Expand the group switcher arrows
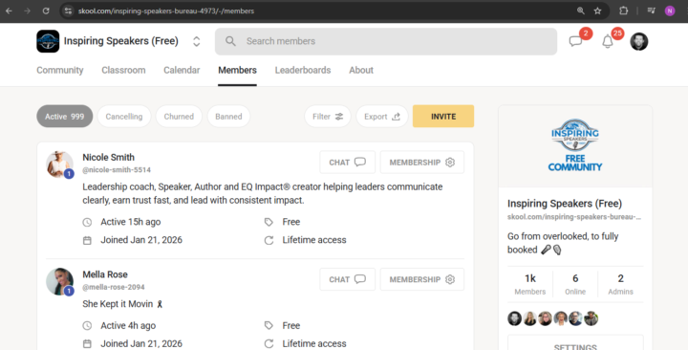 [x=197, y=41]
